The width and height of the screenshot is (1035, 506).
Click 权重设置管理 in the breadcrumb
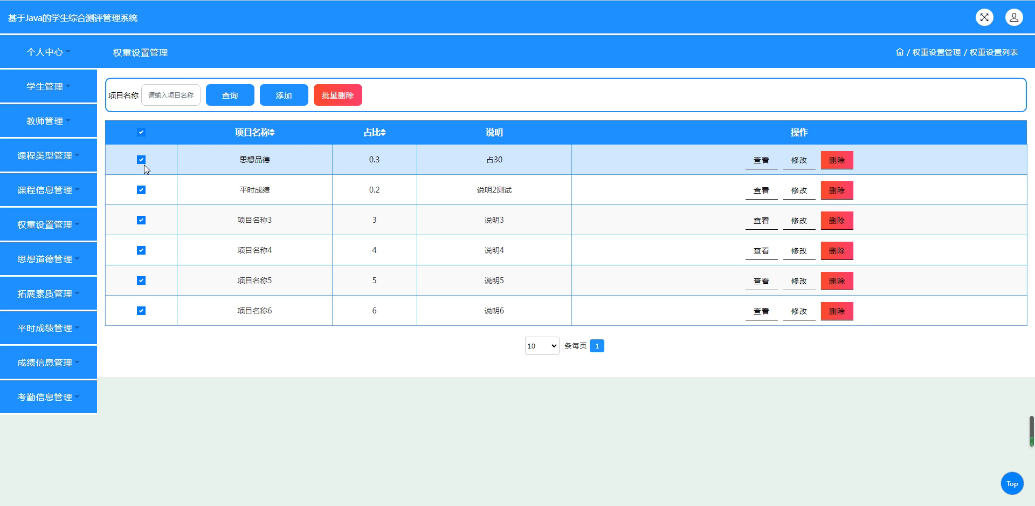(936, 52)
